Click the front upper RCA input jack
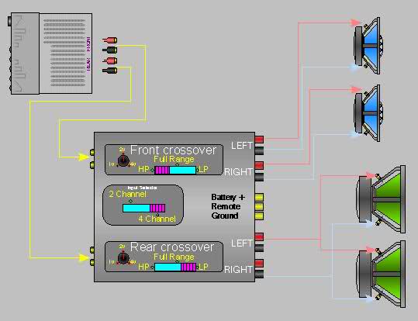The width and height of the screenshot is (418, 321). (x=92, y=153)
